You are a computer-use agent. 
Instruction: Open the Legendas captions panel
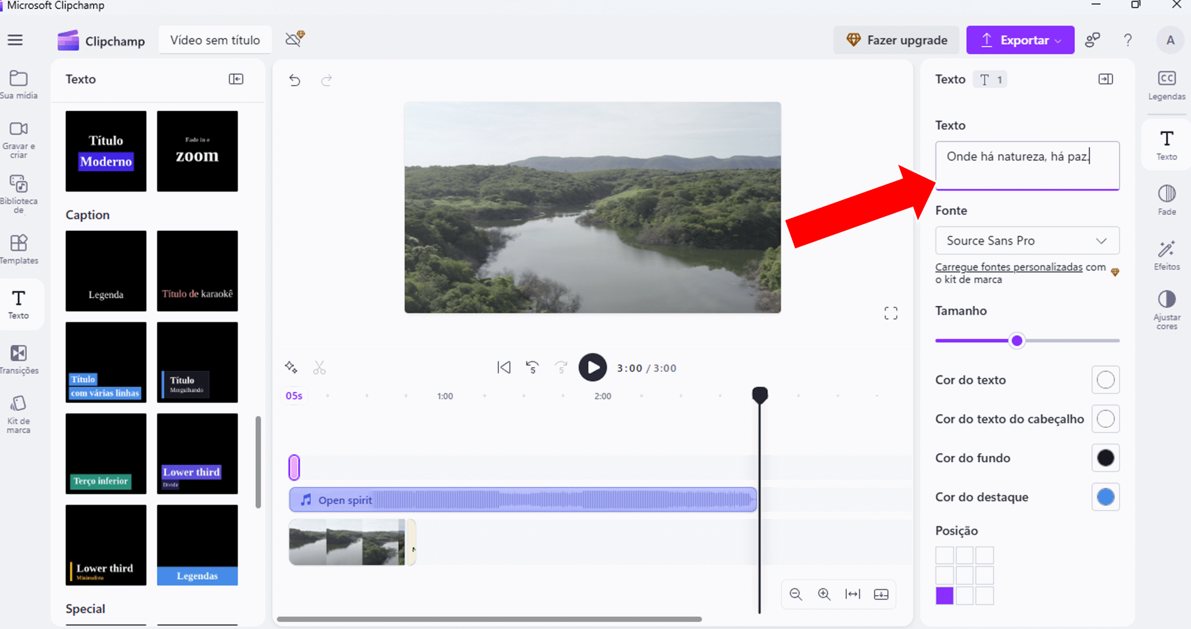(1166, 85)
